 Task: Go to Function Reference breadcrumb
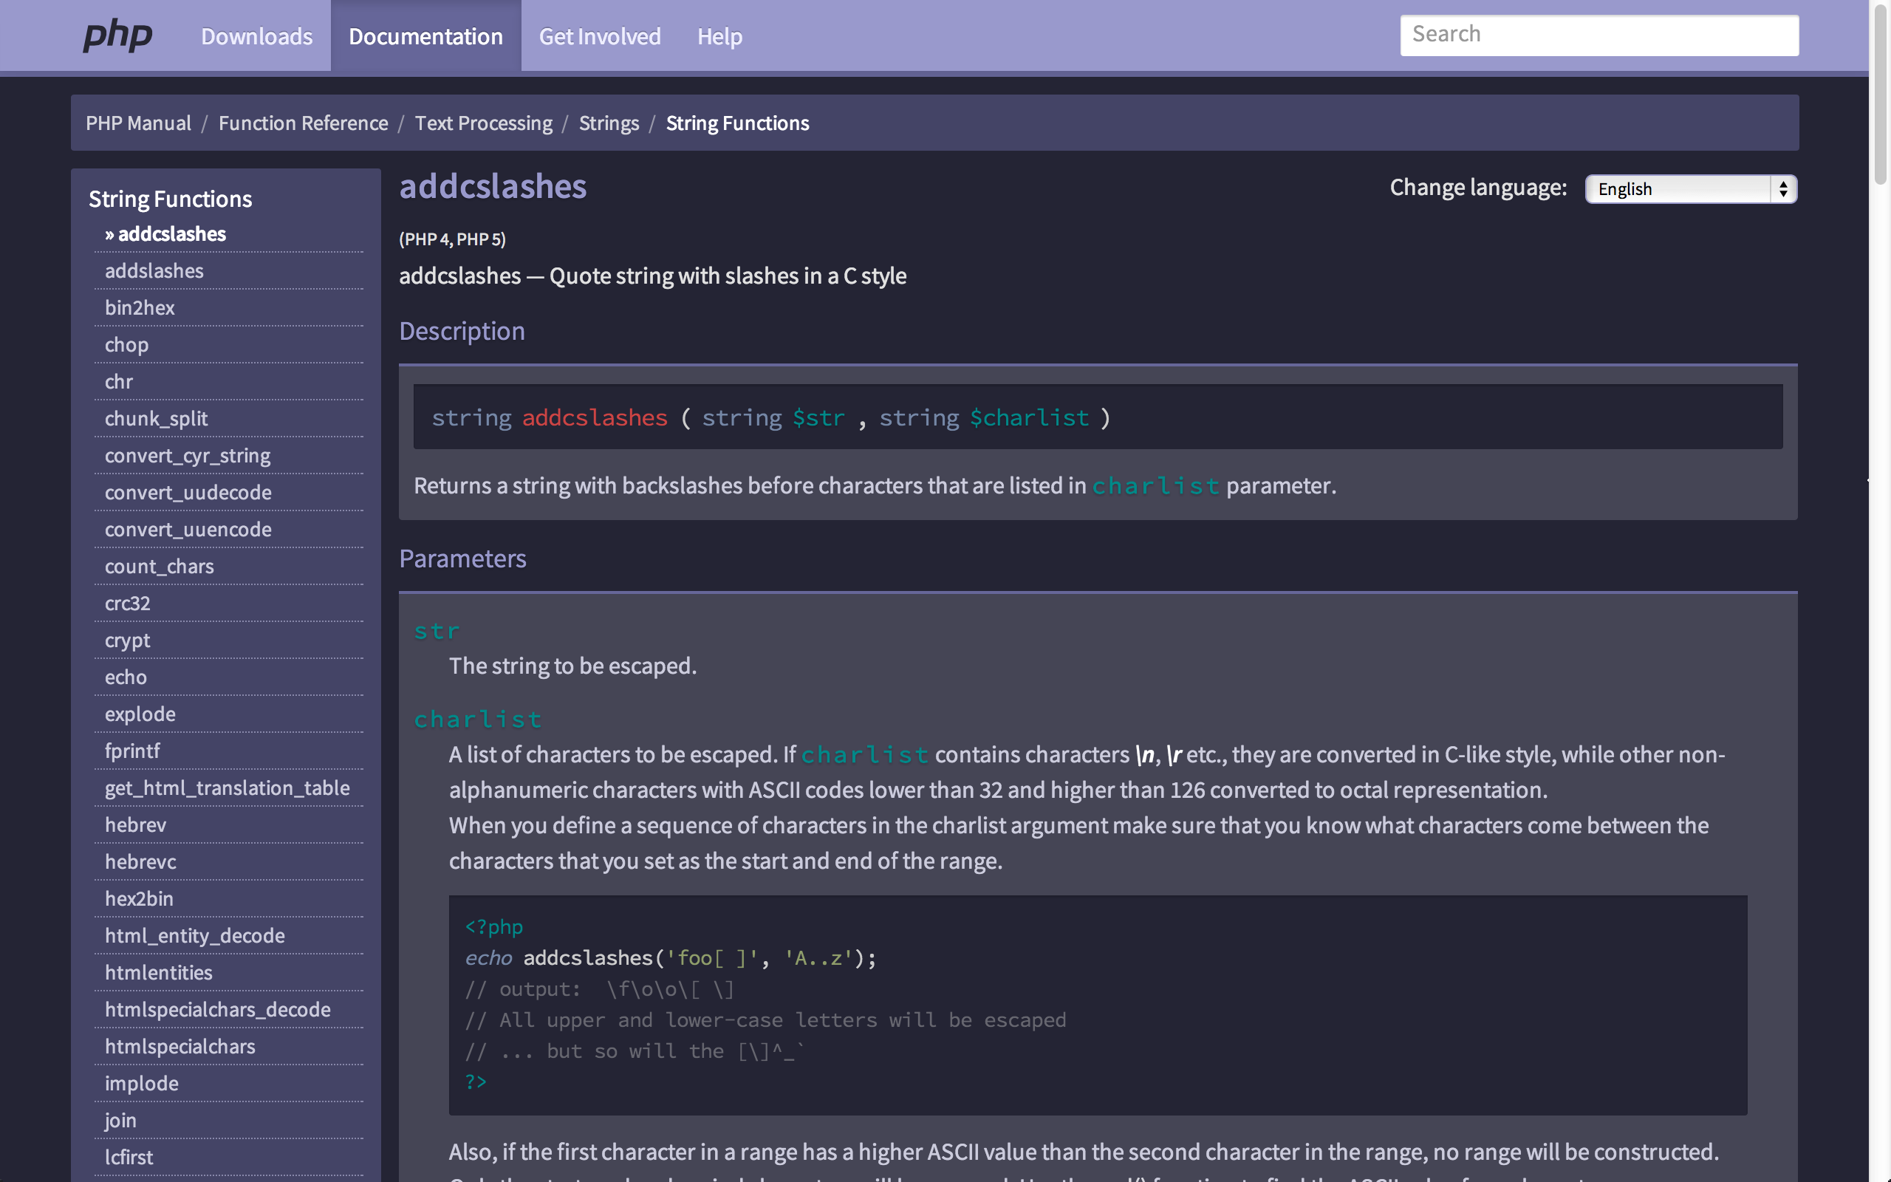pos(303,123)
